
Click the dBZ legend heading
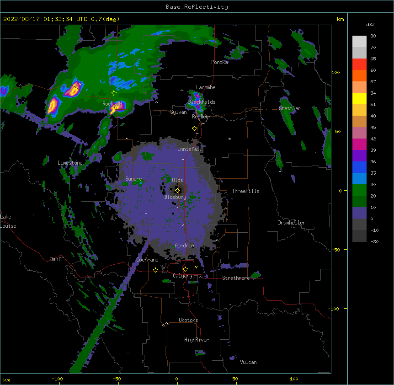coord(370,25)
